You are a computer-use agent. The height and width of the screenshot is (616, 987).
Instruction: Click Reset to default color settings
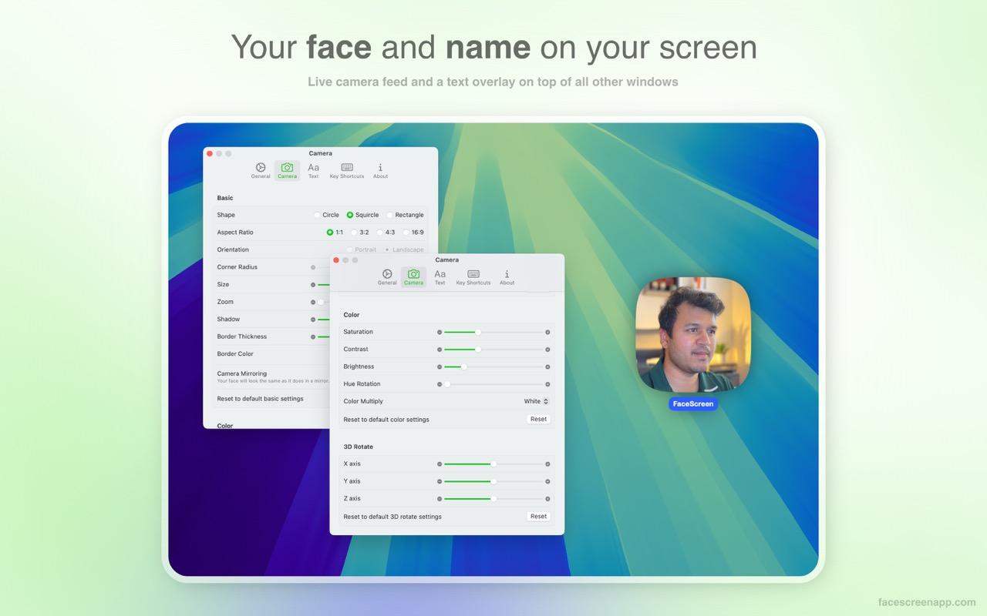(538, 419)
